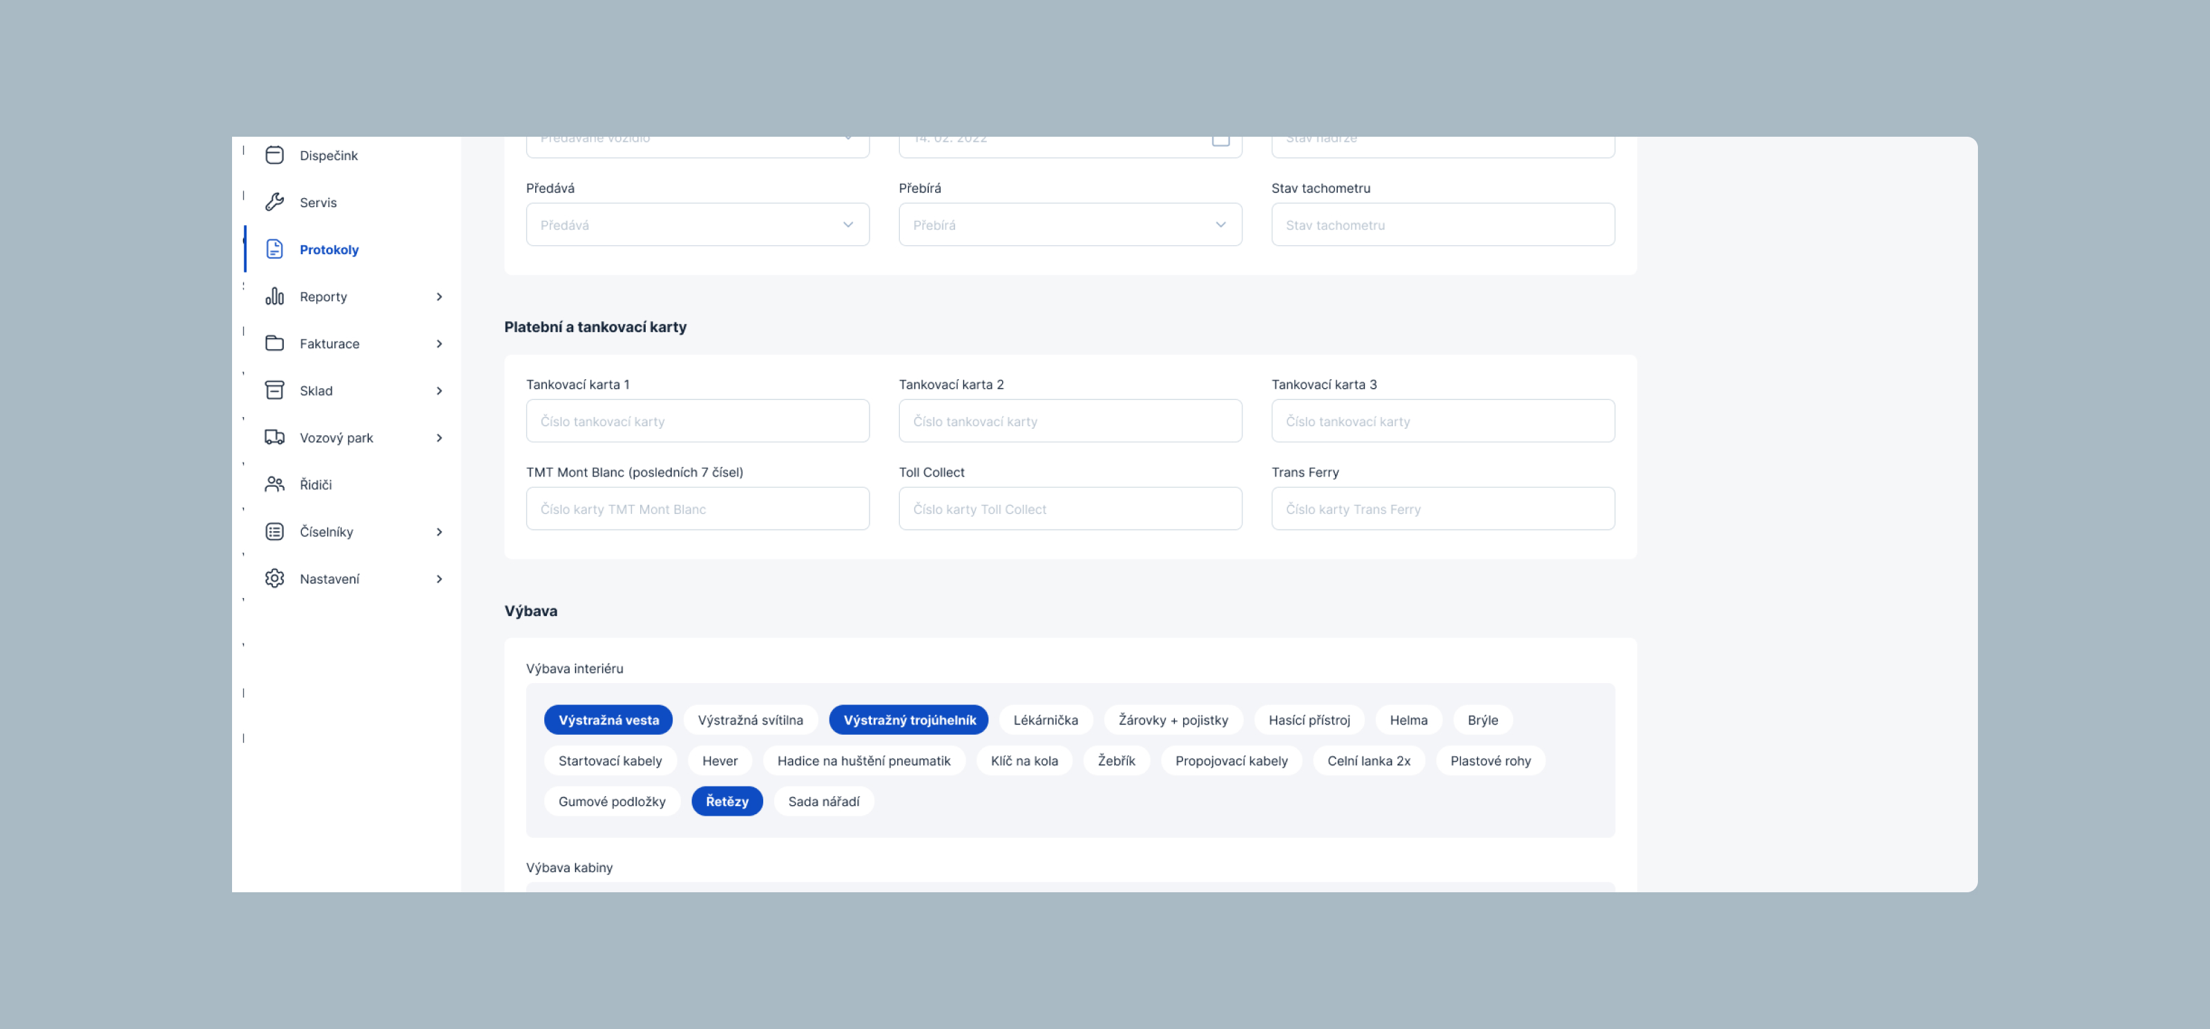Open the Přebírá dropdown
Viewport: 2210px width, 1029px height.
1070,225
